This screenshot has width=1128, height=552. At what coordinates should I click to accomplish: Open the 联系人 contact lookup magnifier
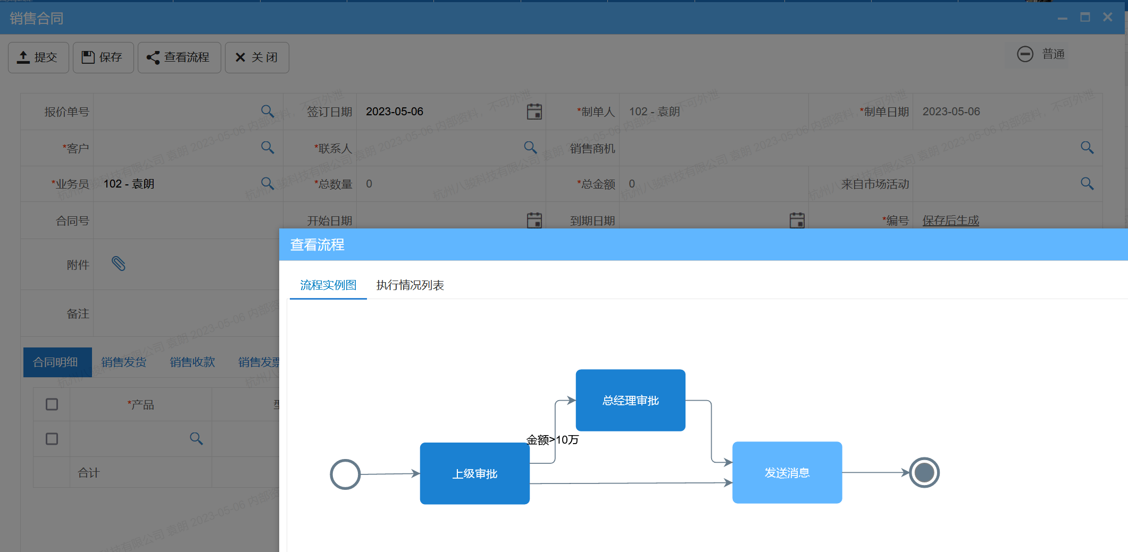point(530,148)
